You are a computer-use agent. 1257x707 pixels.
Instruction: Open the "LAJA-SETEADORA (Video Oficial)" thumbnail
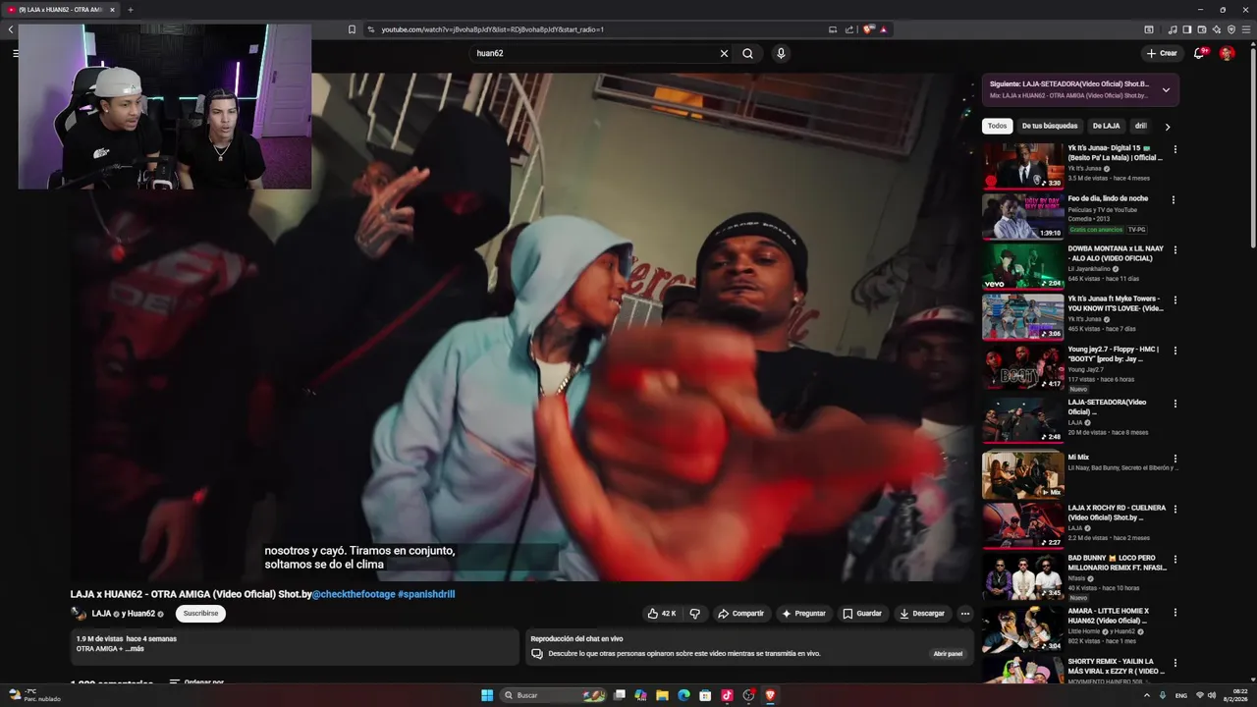tap(1022, 419)
